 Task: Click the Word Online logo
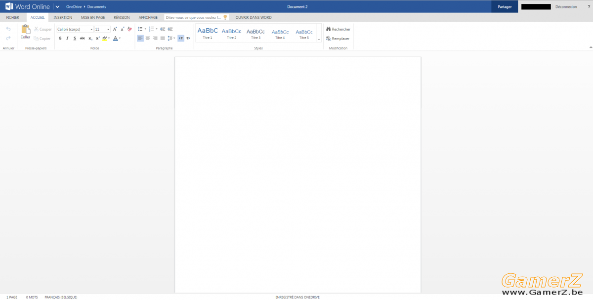28,6
